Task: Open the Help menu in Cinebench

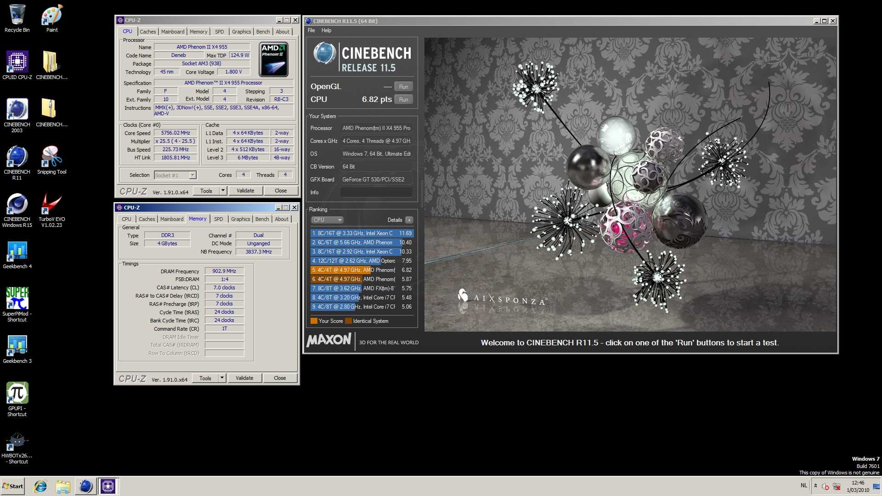Action: coord(326,30)
